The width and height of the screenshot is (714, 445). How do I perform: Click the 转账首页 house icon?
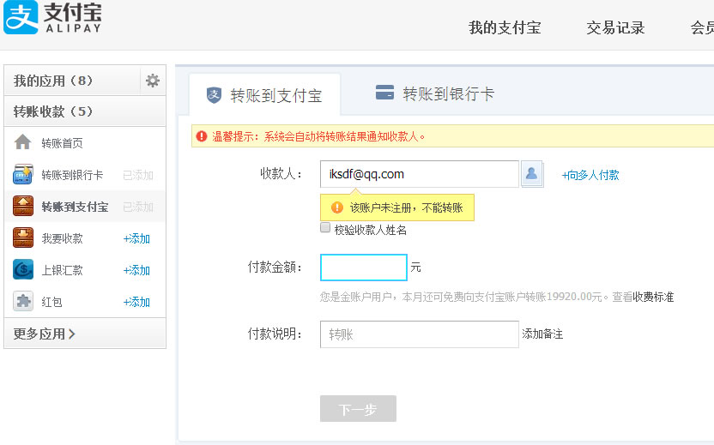click(x=23, y=143)
